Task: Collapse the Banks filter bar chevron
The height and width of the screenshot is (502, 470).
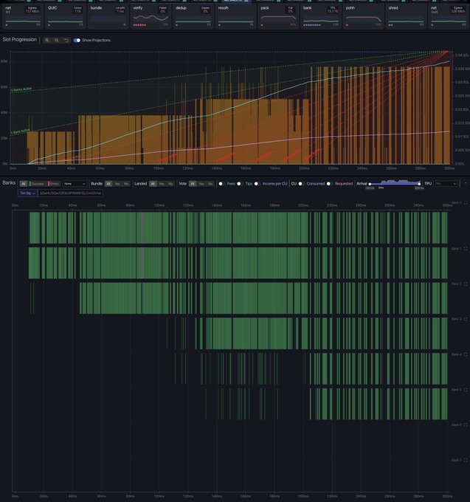Action: click(466, 183)
